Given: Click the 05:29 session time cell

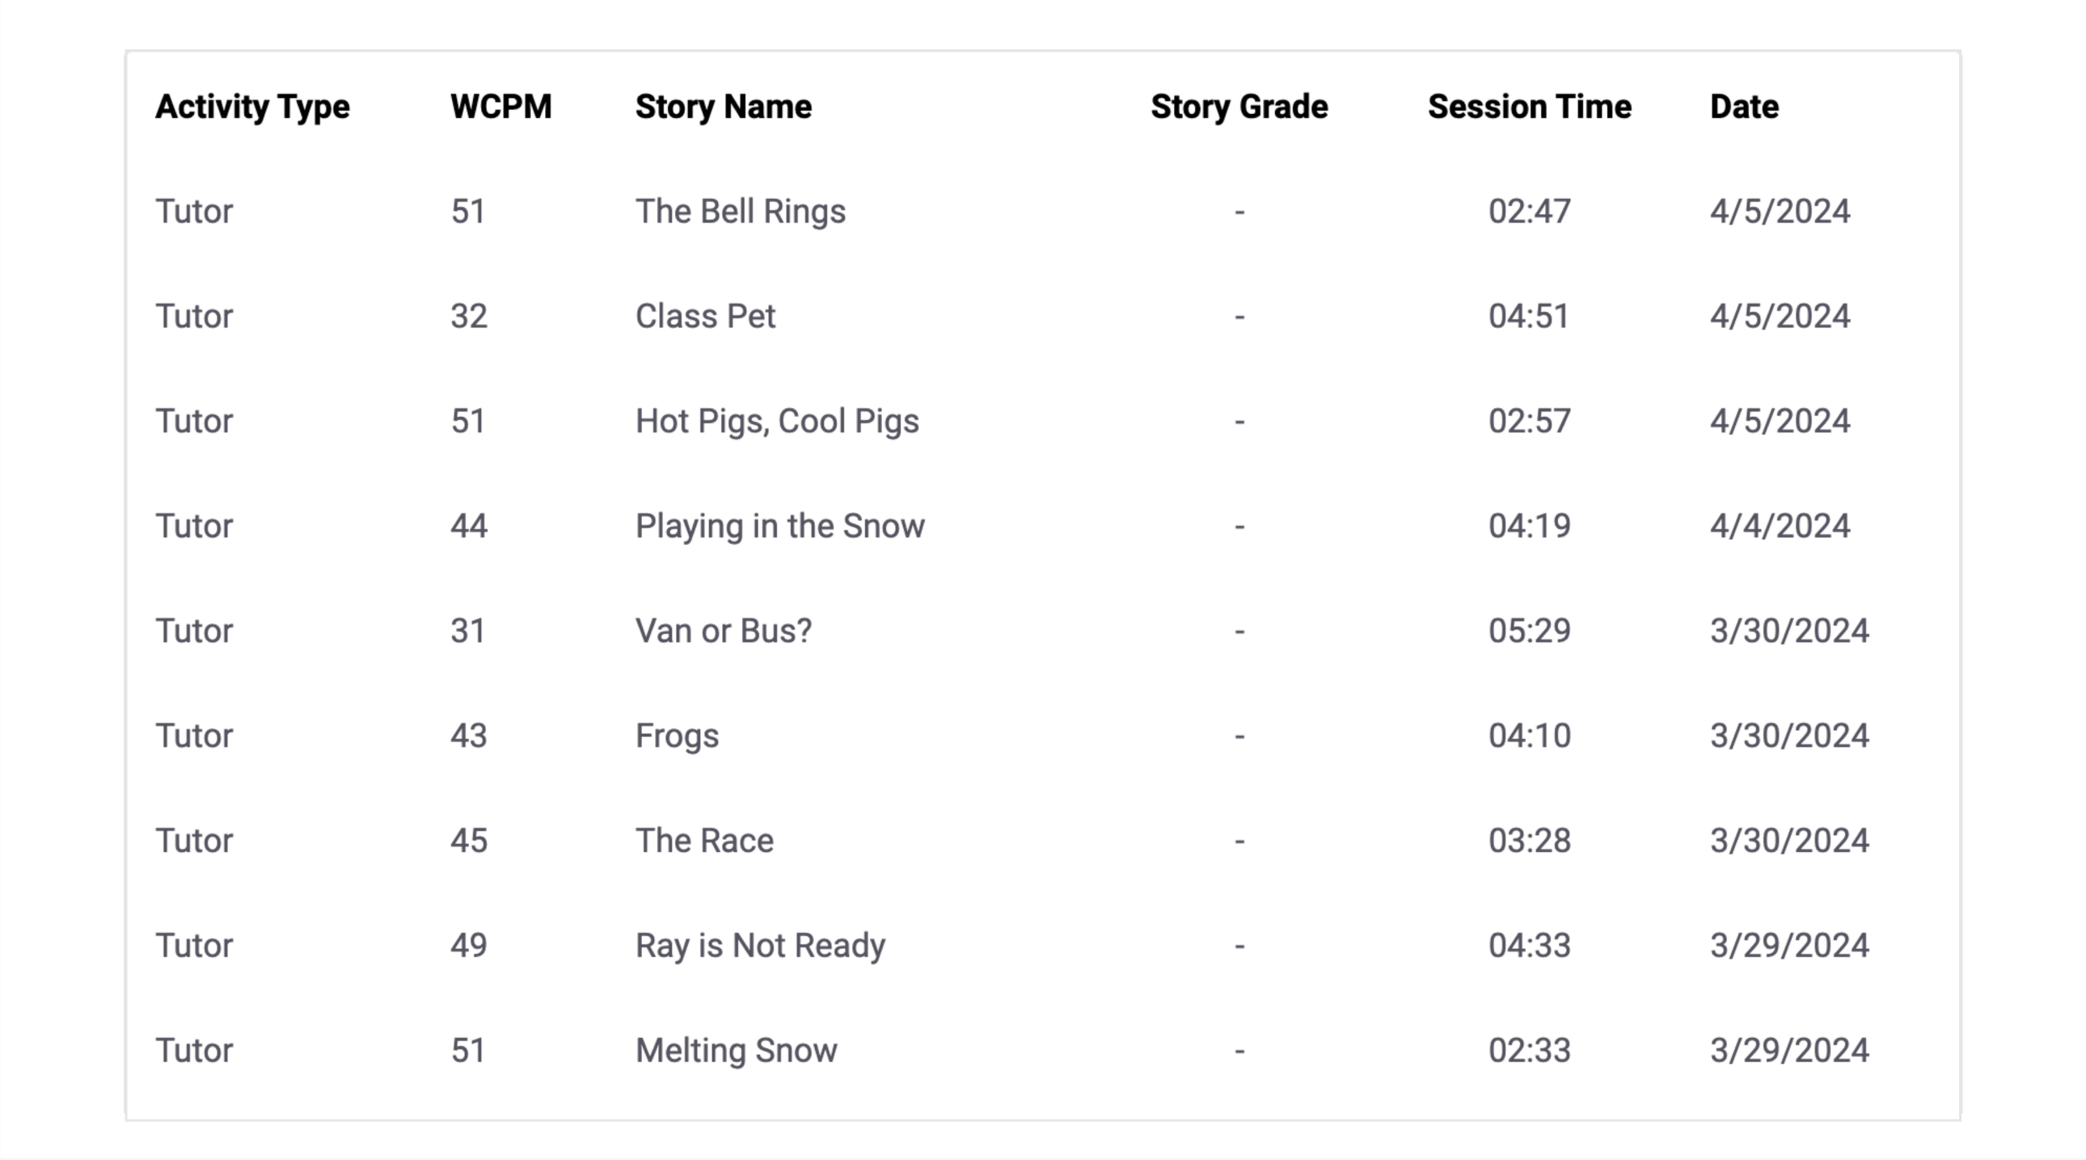Looking at the screenshot, I should tap(1530, 631).
